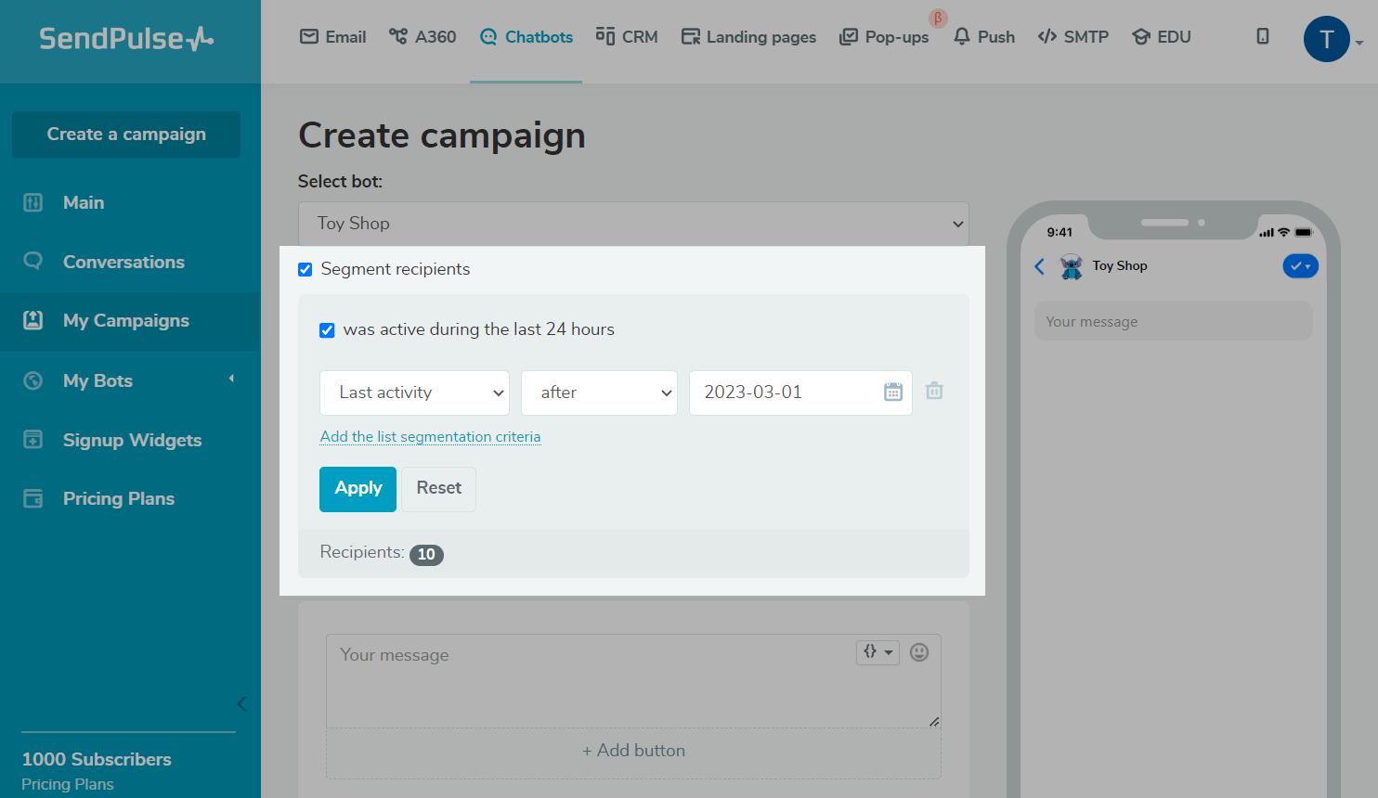Open the emoji picker in message box
Screen dimensions: 1378x798
tap(918, 652)
